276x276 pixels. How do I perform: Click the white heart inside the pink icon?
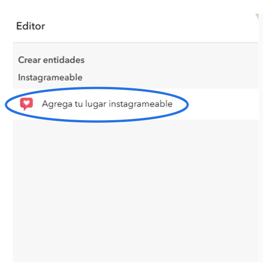click(27, 103)
